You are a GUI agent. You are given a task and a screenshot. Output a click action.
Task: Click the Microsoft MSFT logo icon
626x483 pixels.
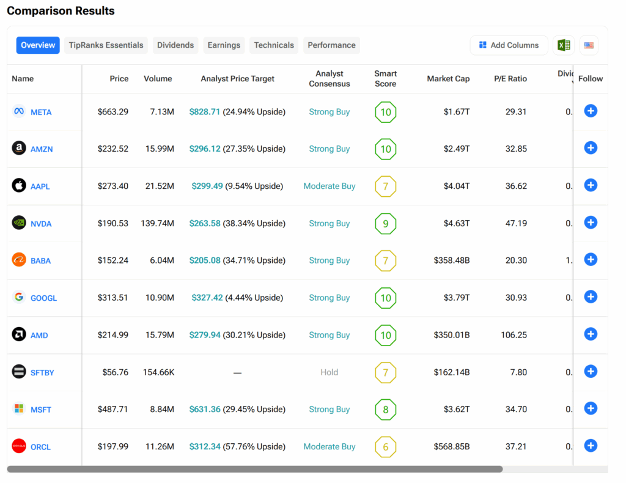19,408
